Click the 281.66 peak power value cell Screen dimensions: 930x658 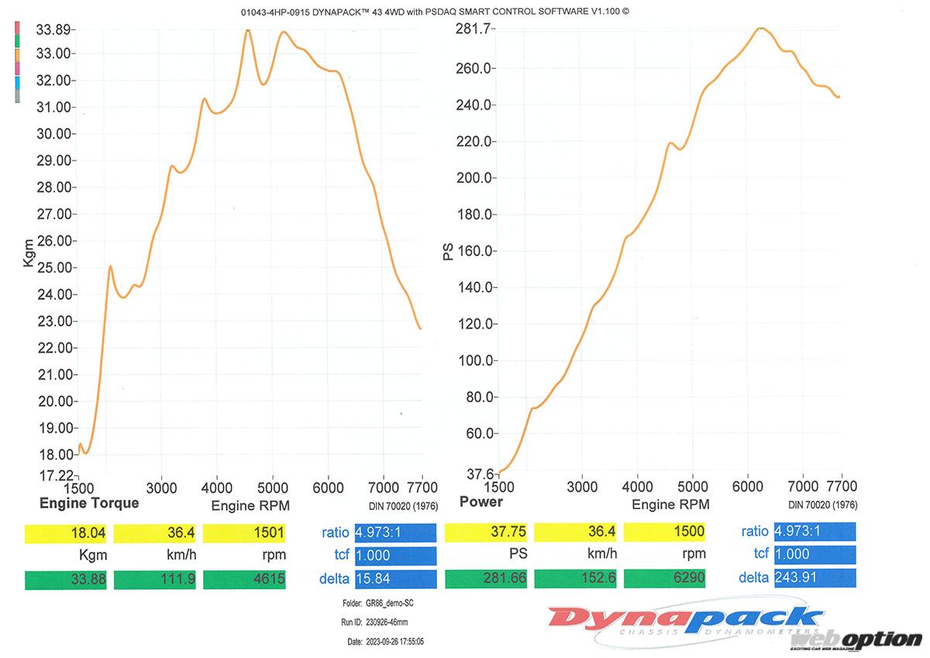487,578
